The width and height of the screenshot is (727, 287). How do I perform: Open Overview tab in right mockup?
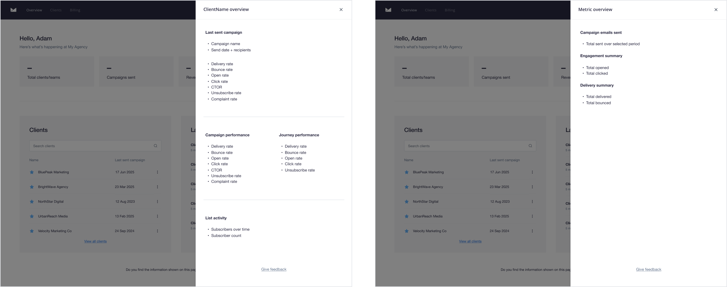click(x=409, y=10)
